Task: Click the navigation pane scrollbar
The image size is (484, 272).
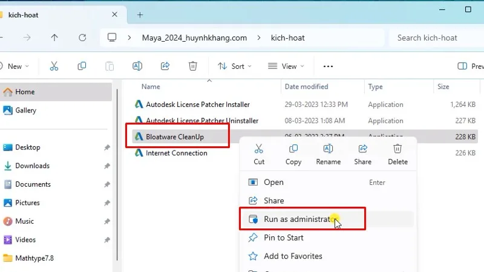Action: [x=117, y=174]
